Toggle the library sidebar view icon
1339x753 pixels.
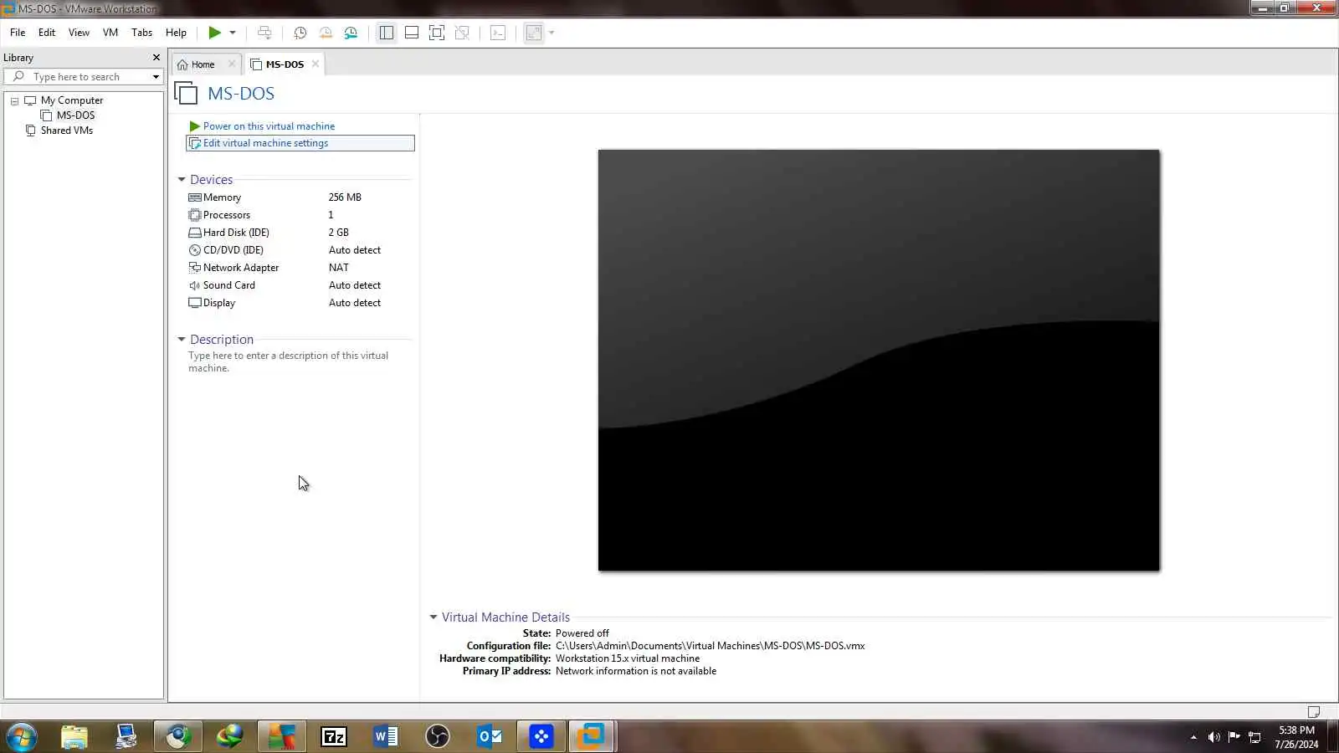pyautogui.click(x=386, y=33)
